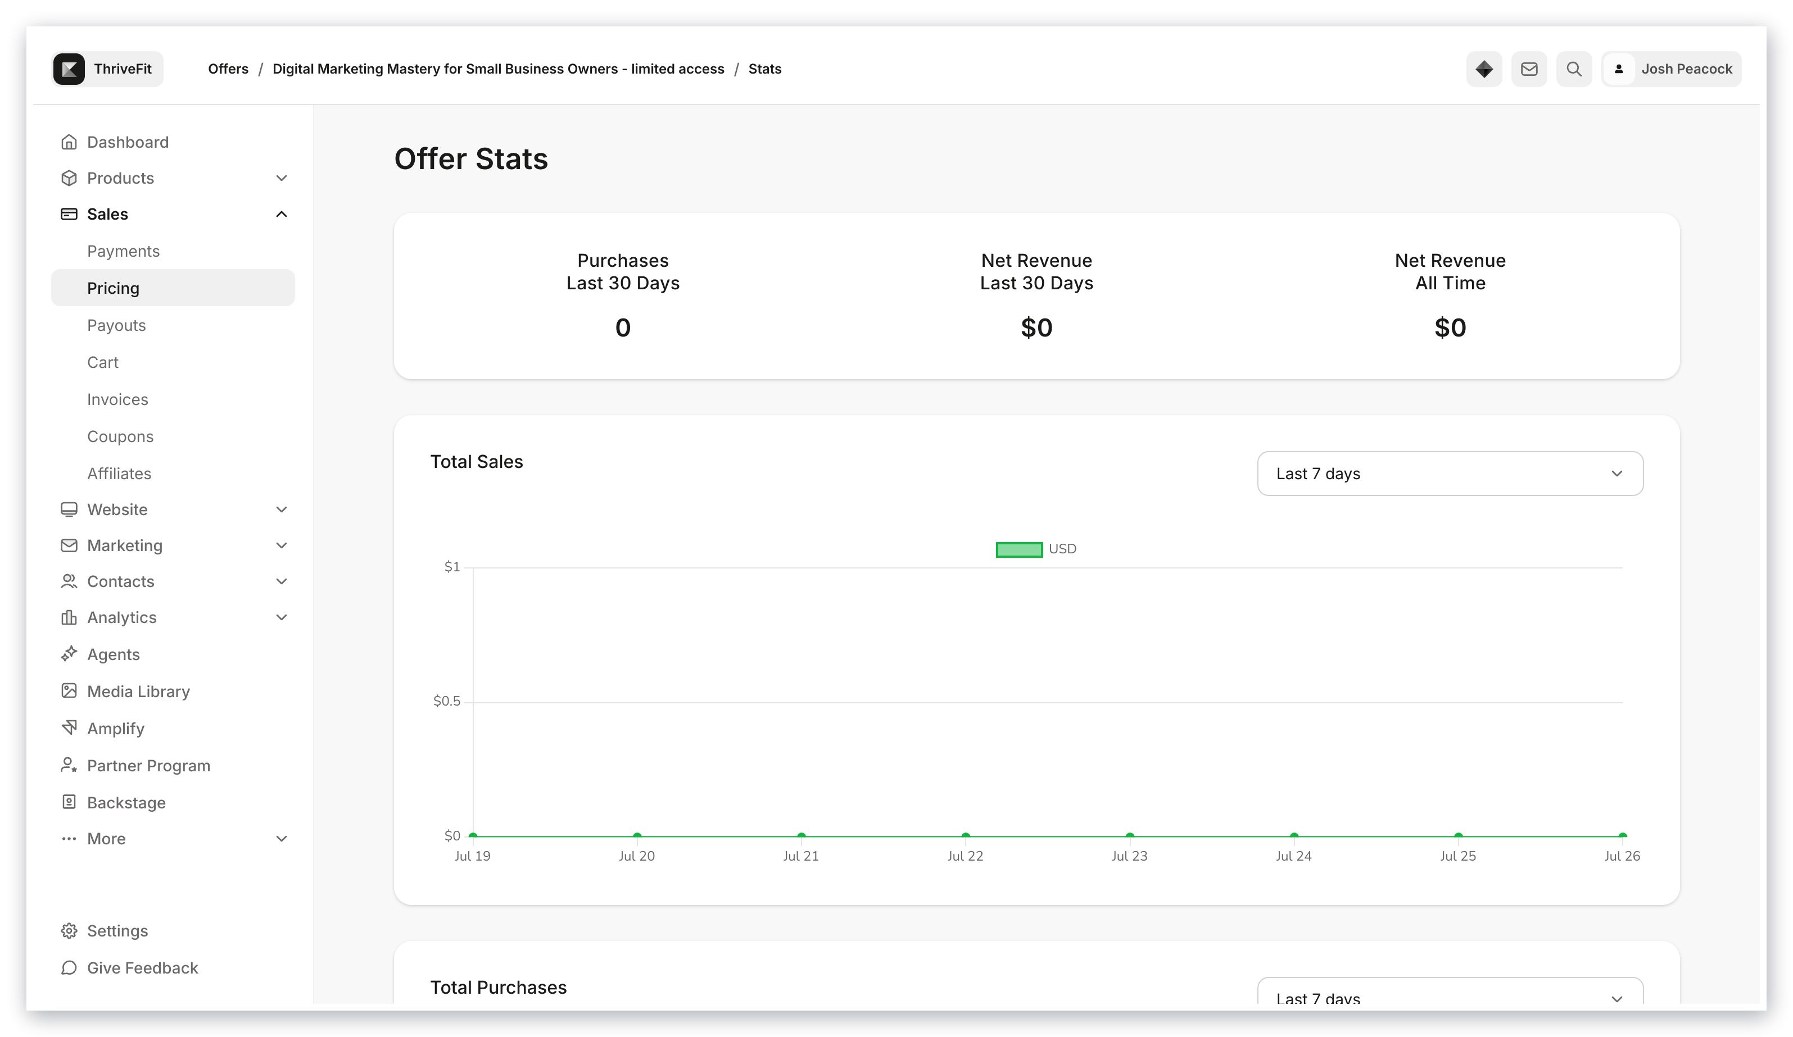Click the Jul 22 data point
This screenshot has height=1037, width=1793.
coord(966,836)
